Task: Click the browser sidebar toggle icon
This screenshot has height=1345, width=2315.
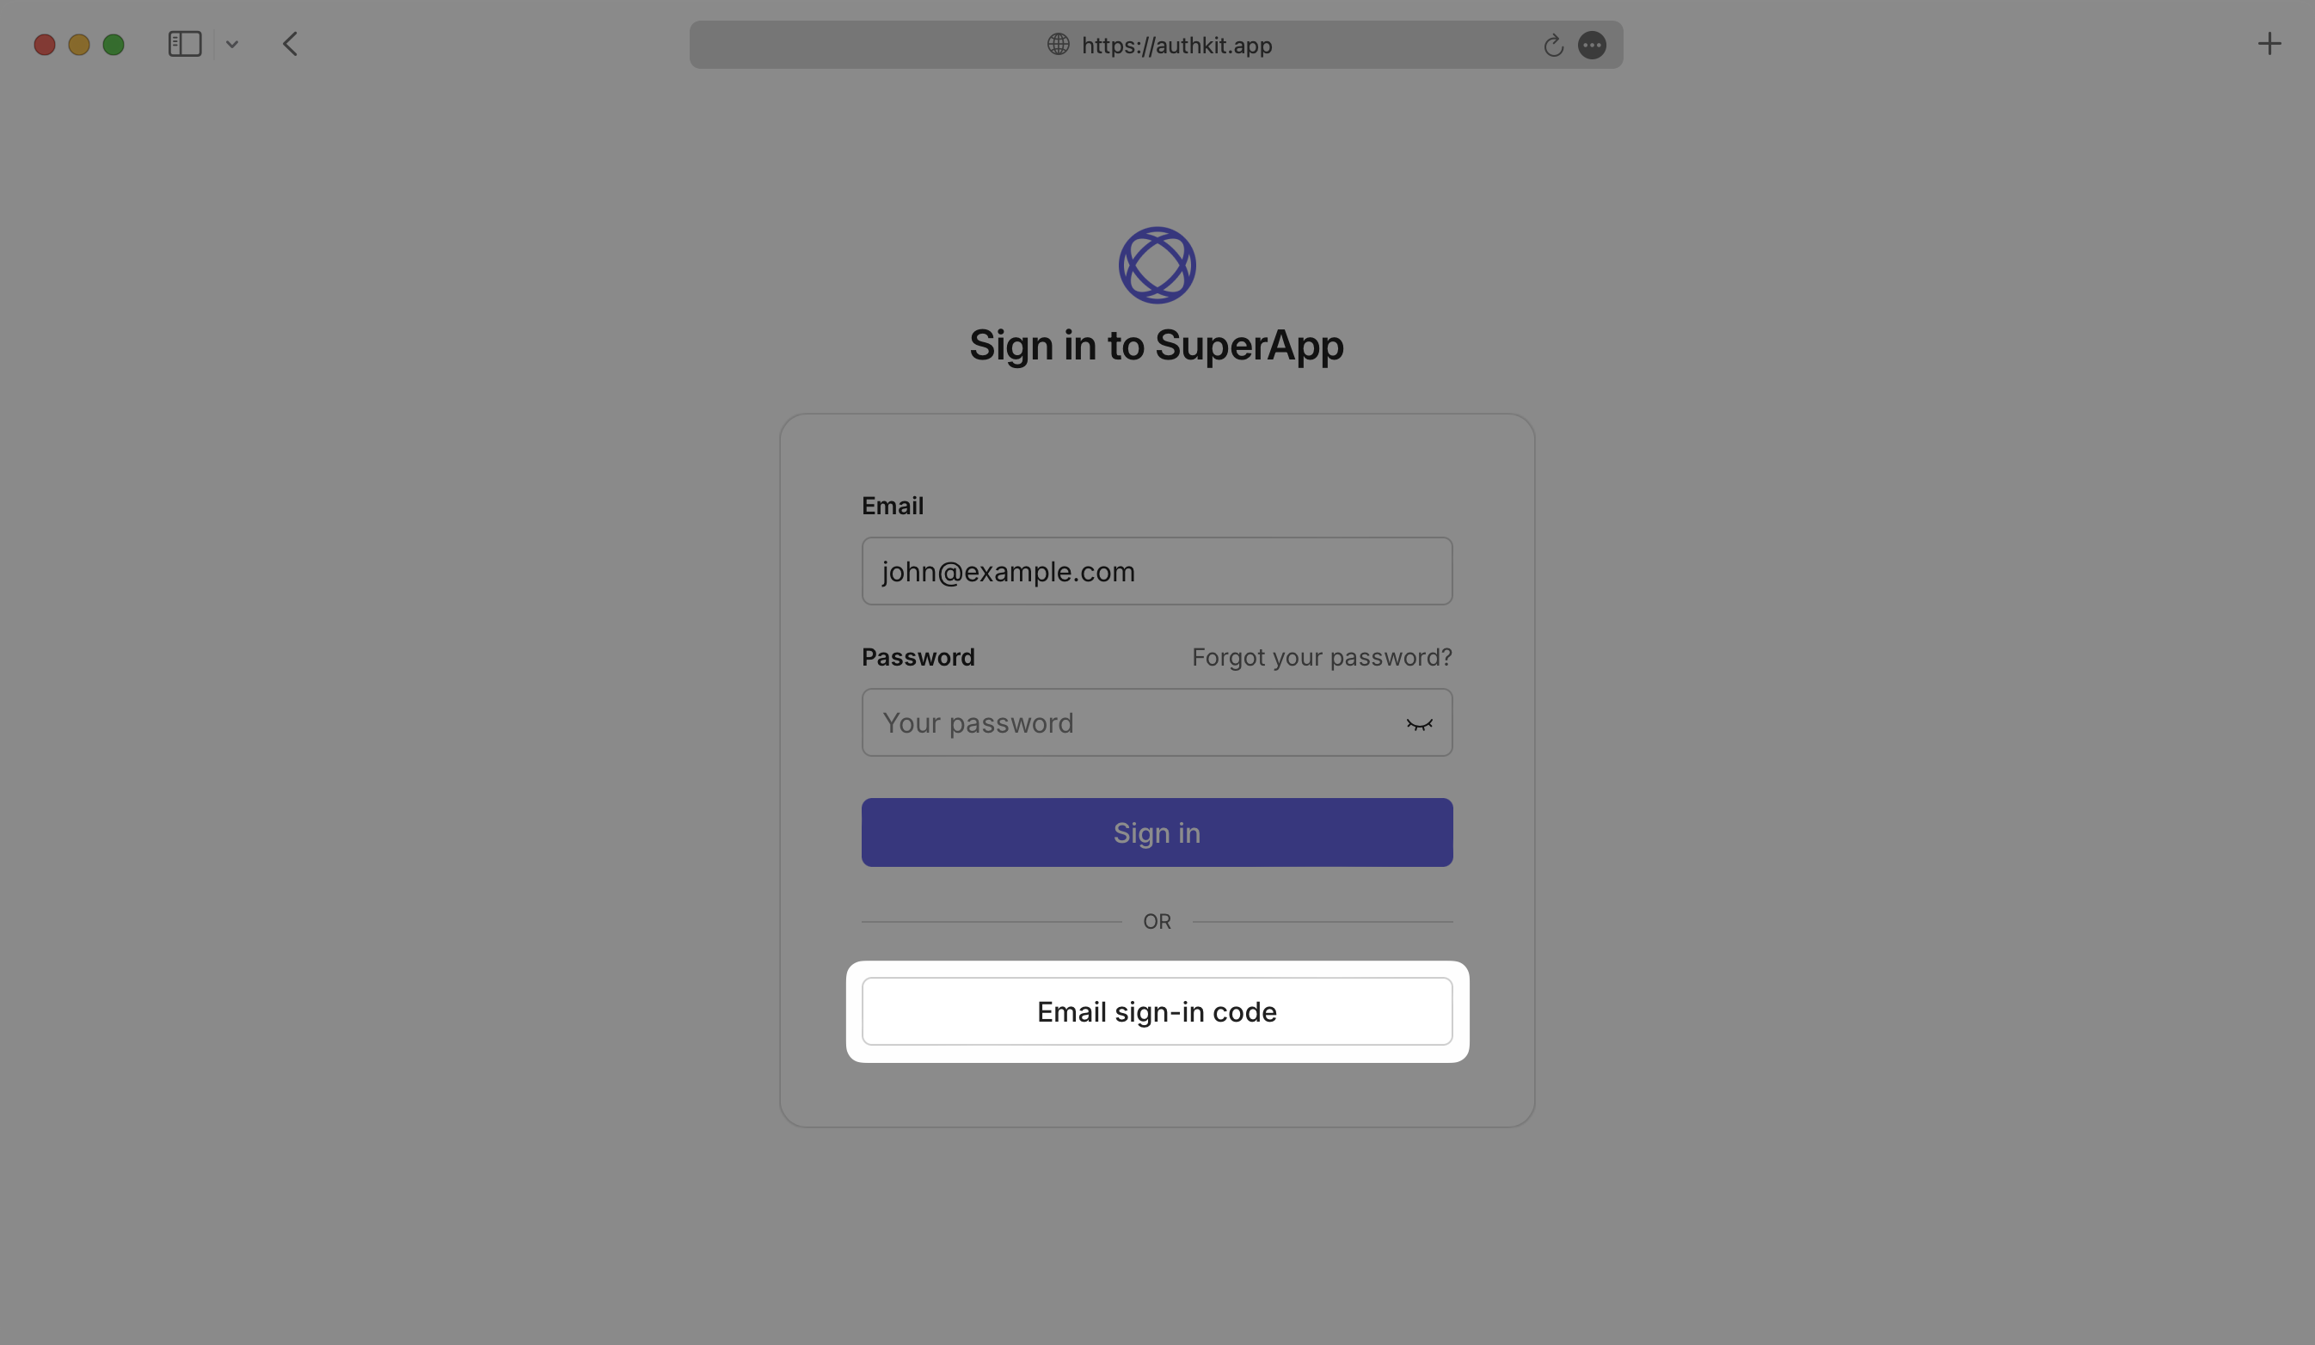Action: click(184, 43)
